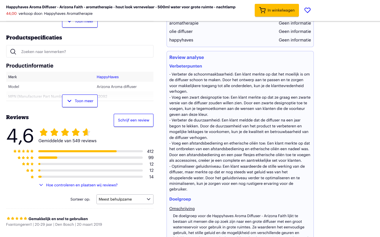
Task: Click the one-star rating row
Action: [83, 177]
